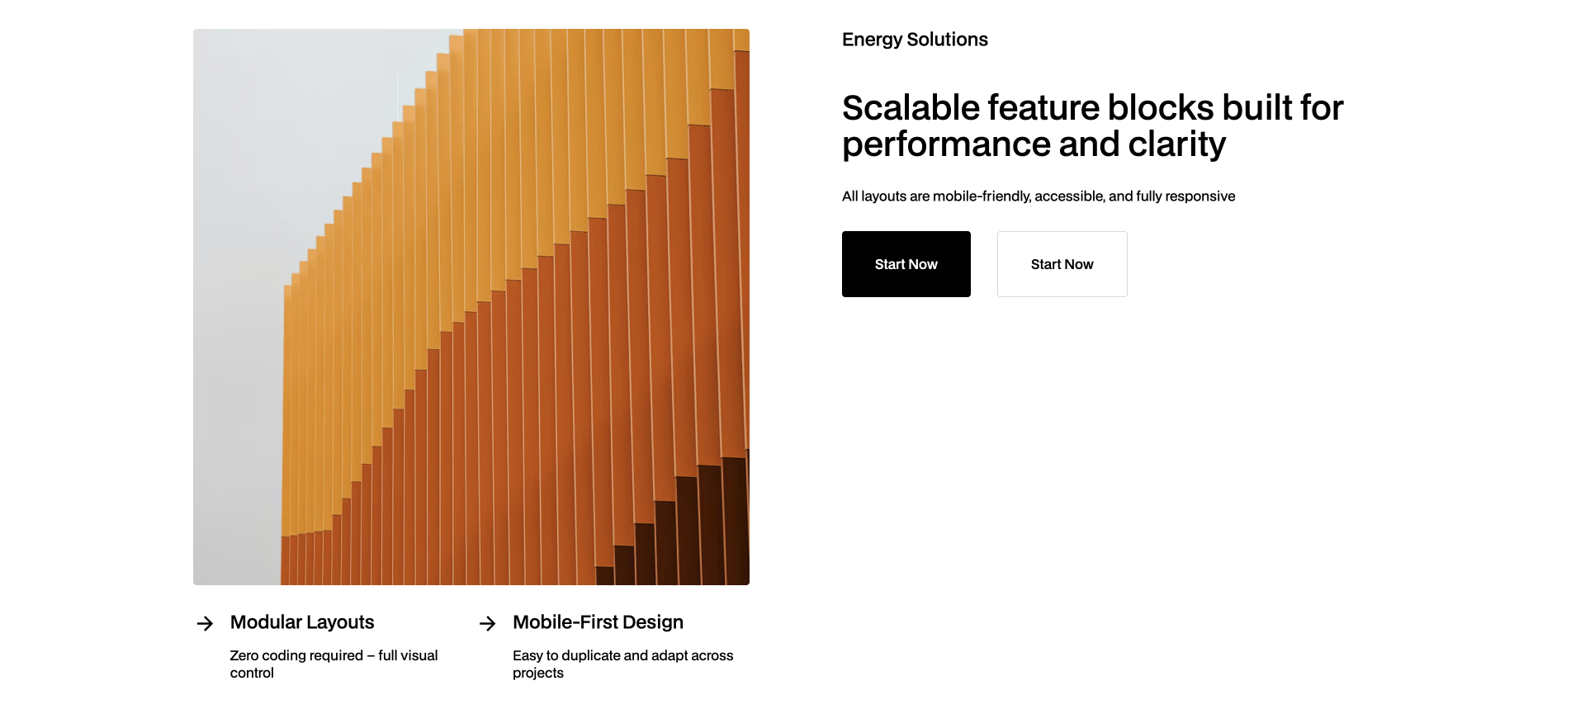The width and height of the screenshot is (1585, 728).
Task: Click the white outlined Start Now button
Action: coord(1062,264)
